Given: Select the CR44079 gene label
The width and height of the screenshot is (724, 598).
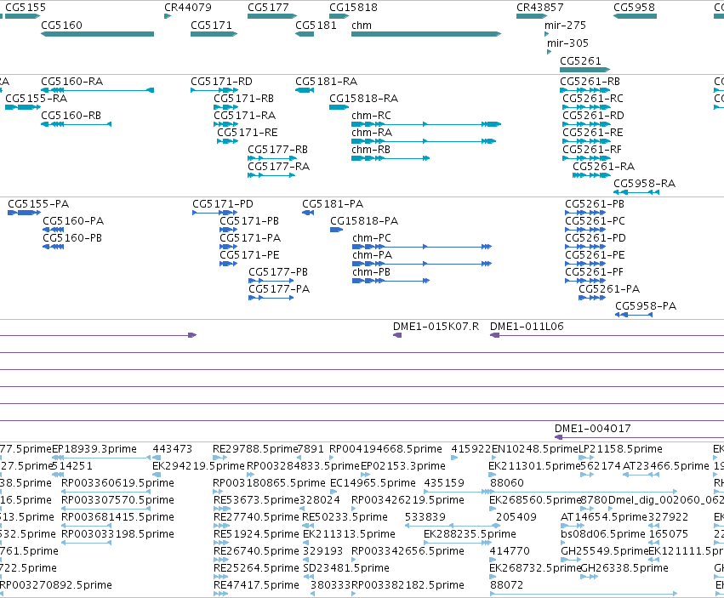Looking at the screenshot, I should coord(188,8).
